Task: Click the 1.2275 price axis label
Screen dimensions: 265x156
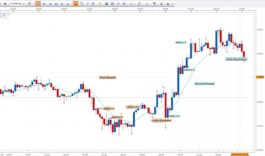Action: 260,30
